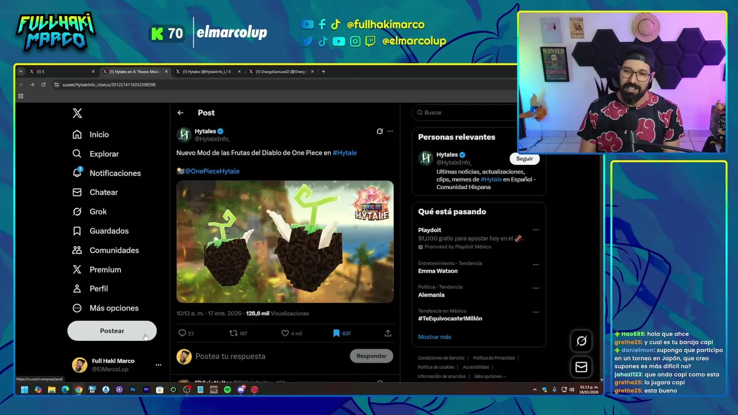
Task: Open Alemania trend options dots
Action: 536,288
